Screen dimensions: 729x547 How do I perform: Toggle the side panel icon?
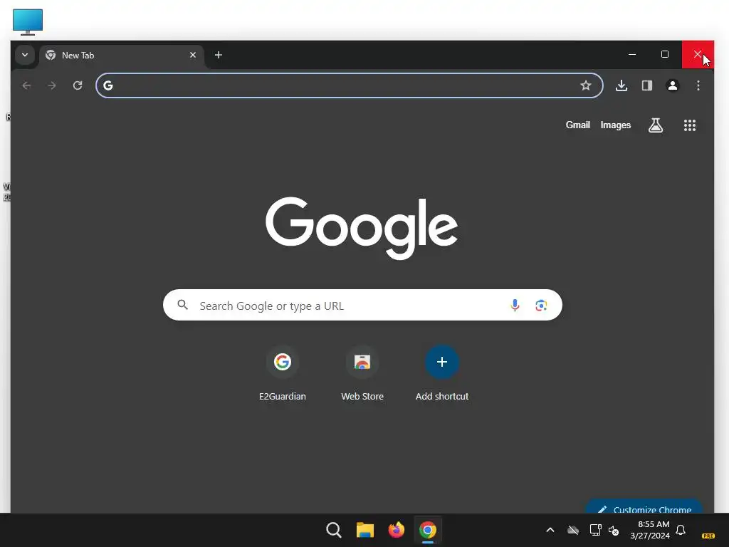(646, 85)
